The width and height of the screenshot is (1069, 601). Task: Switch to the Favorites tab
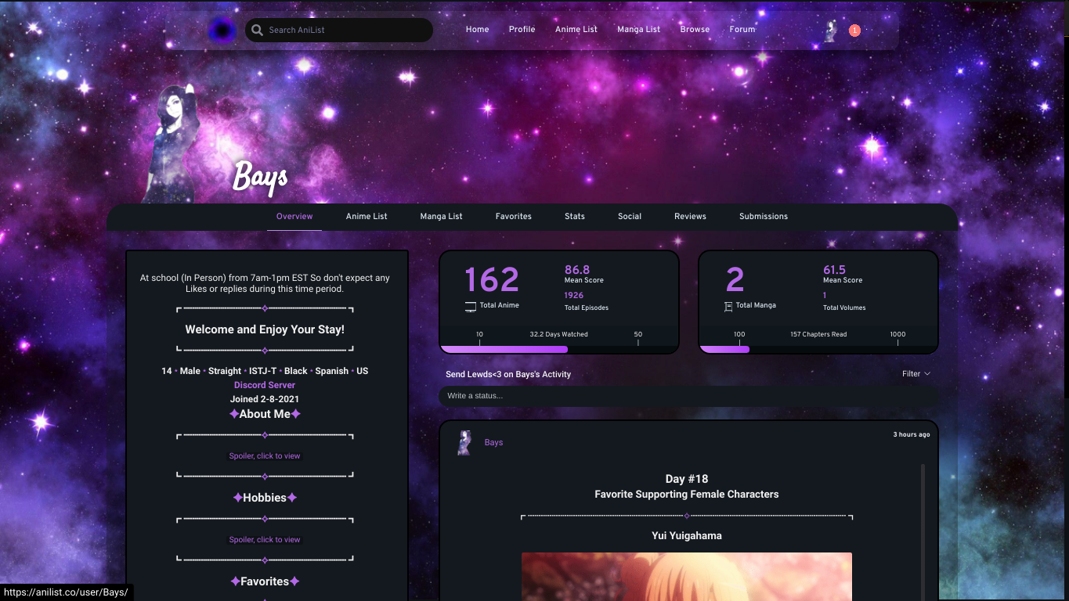tap(513, 216)
